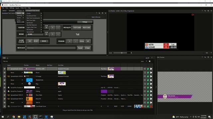The width and height of the screenshot is (213, 119).
Task: Open list options icon for Brand row
Action: click(145, 73)
